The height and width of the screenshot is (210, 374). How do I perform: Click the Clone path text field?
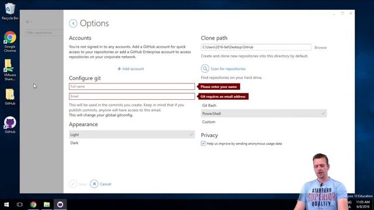[x=256, y=47]
